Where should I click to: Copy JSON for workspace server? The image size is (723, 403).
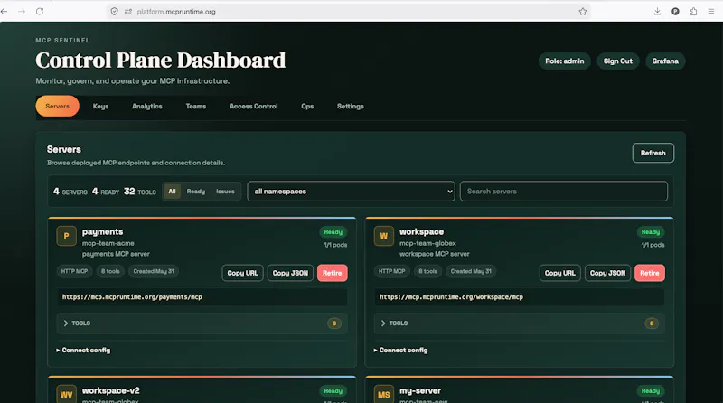[x=607, y=273]
